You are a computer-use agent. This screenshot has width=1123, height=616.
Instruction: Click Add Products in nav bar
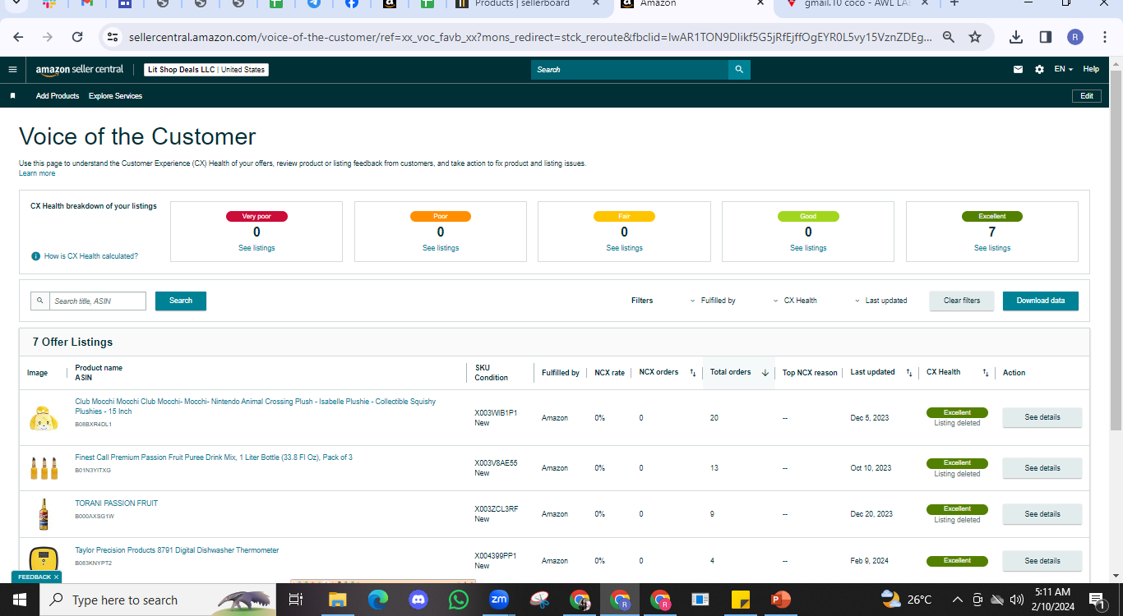coord(58,96)
